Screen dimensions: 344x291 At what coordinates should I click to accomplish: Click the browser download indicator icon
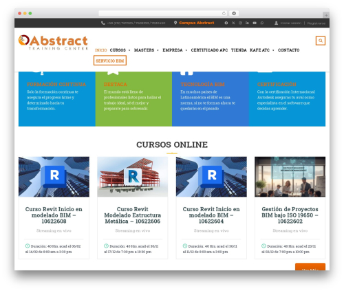(x=234, y=13)
